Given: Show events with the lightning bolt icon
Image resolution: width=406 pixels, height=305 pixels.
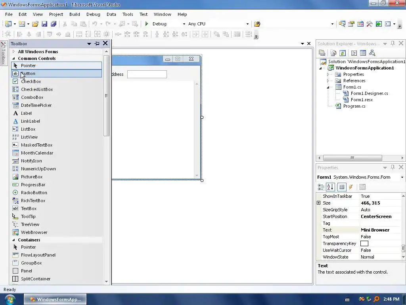Looking at the screenshot, I should (x=351, y=187).
